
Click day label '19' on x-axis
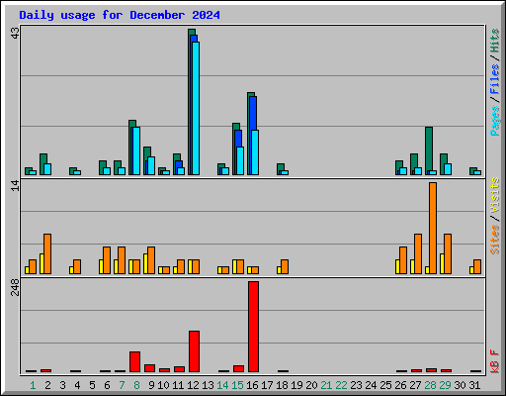tap(296, 385)
